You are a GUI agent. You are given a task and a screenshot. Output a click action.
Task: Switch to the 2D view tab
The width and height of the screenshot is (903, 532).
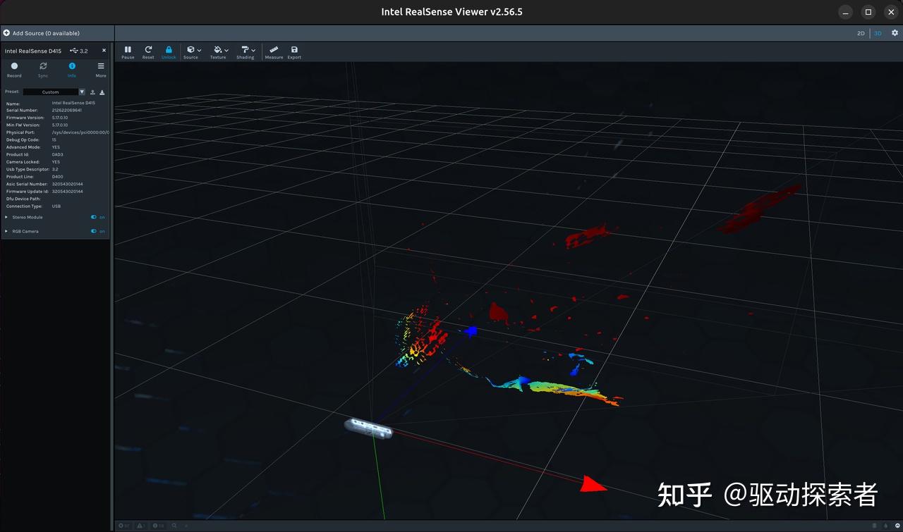(x=861, y=33)
